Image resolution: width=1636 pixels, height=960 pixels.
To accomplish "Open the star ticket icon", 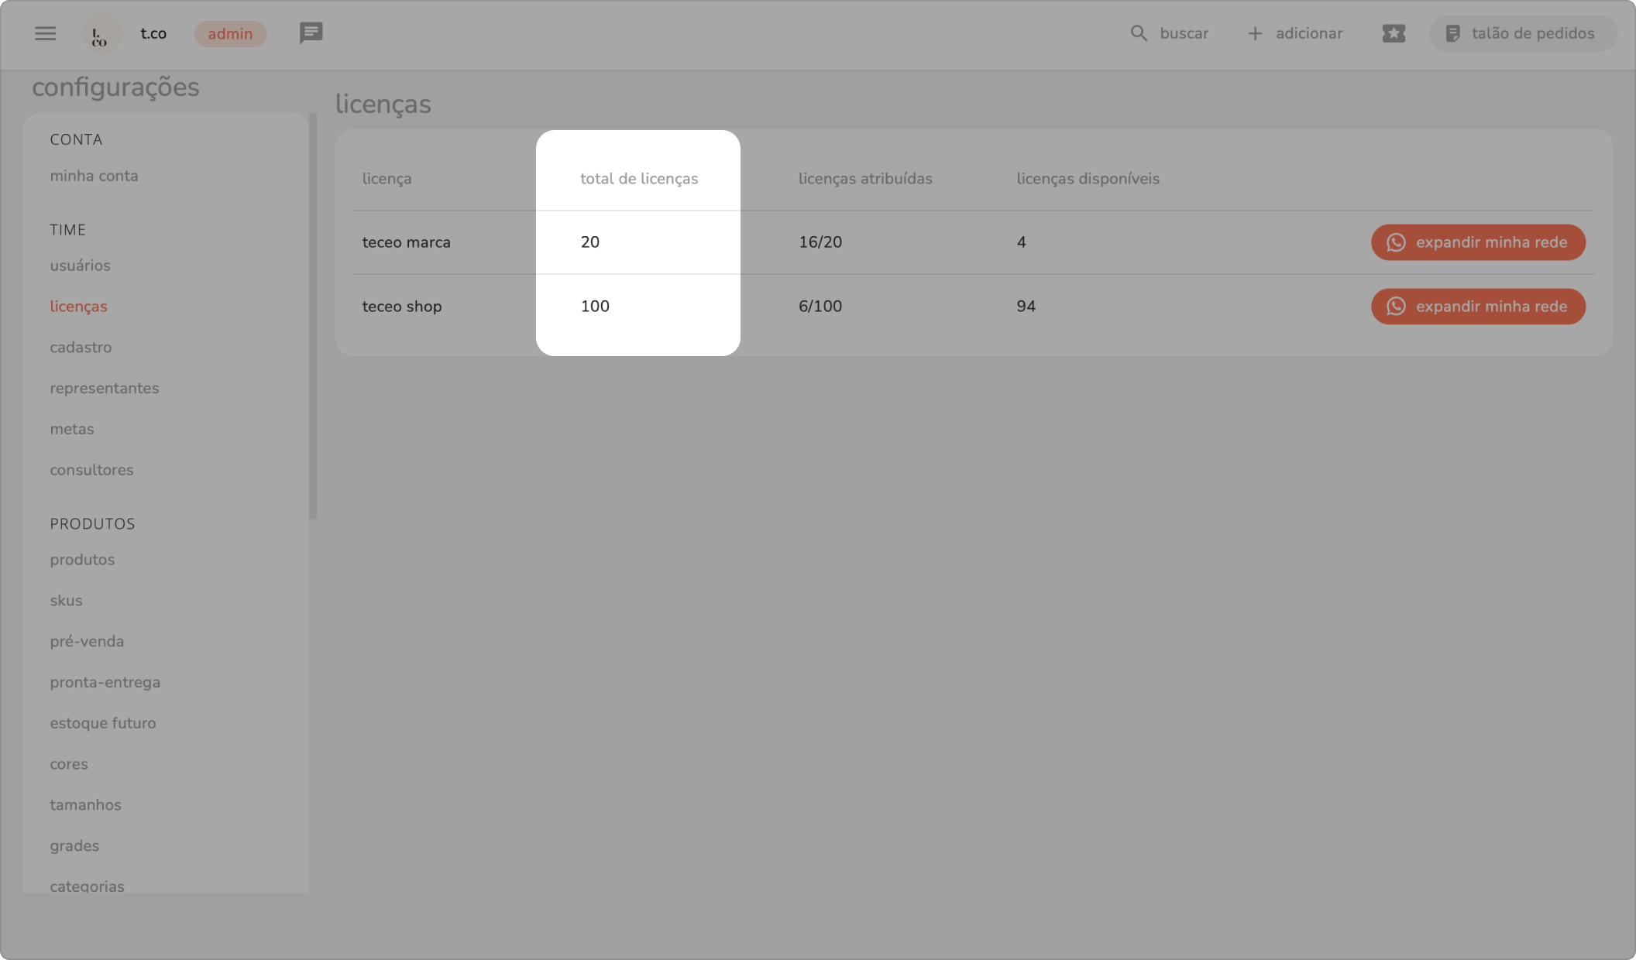I will click(x=1393, y=33).
